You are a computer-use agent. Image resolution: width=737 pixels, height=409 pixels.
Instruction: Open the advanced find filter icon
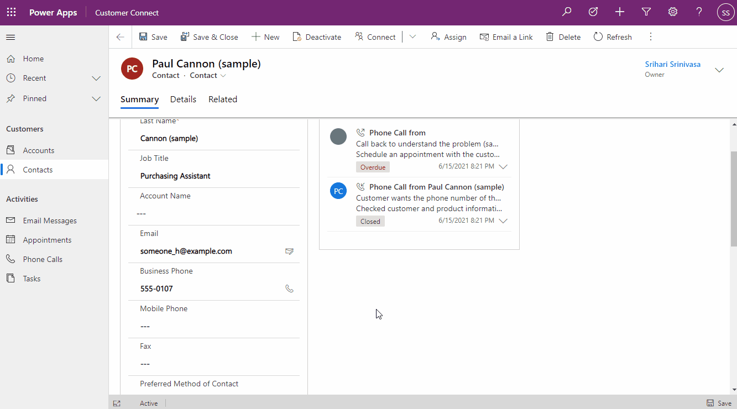646,12
